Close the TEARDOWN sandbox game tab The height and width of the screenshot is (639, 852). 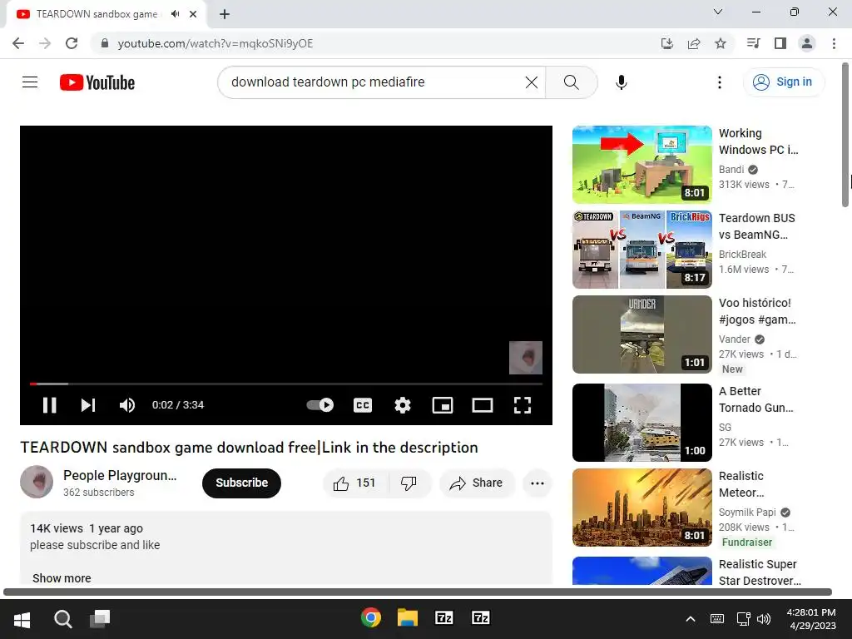(193, 14)
